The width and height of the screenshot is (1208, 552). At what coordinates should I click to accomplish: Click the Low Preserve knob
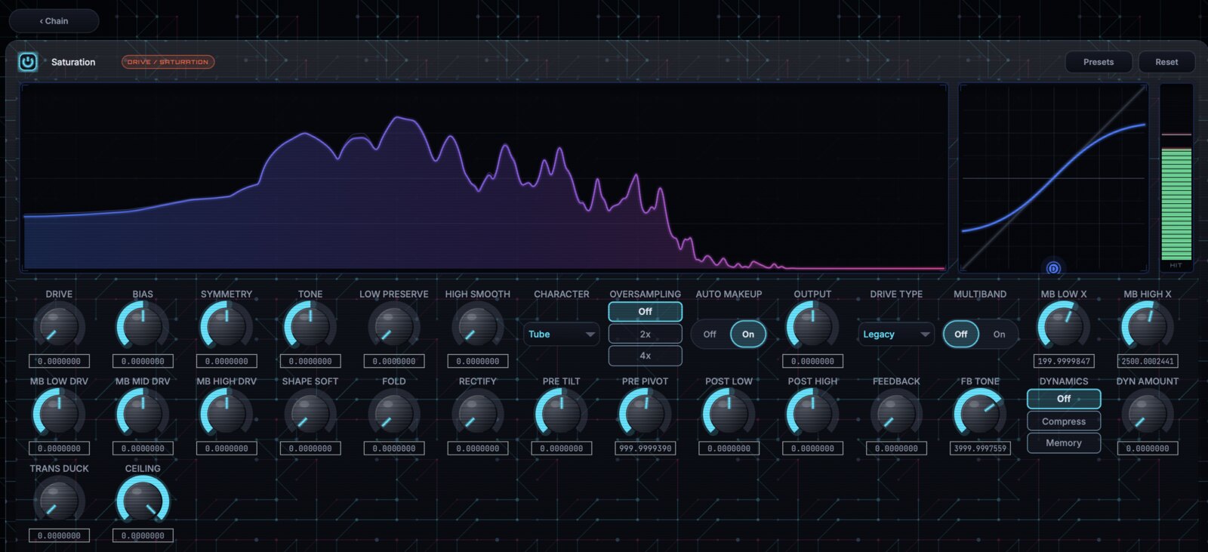point(393,326)
